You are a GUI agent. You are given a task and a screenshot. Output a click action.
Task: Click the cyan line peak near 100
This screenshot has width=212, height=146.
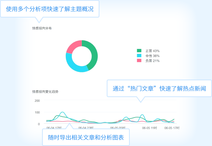click(x=63, y=112)
